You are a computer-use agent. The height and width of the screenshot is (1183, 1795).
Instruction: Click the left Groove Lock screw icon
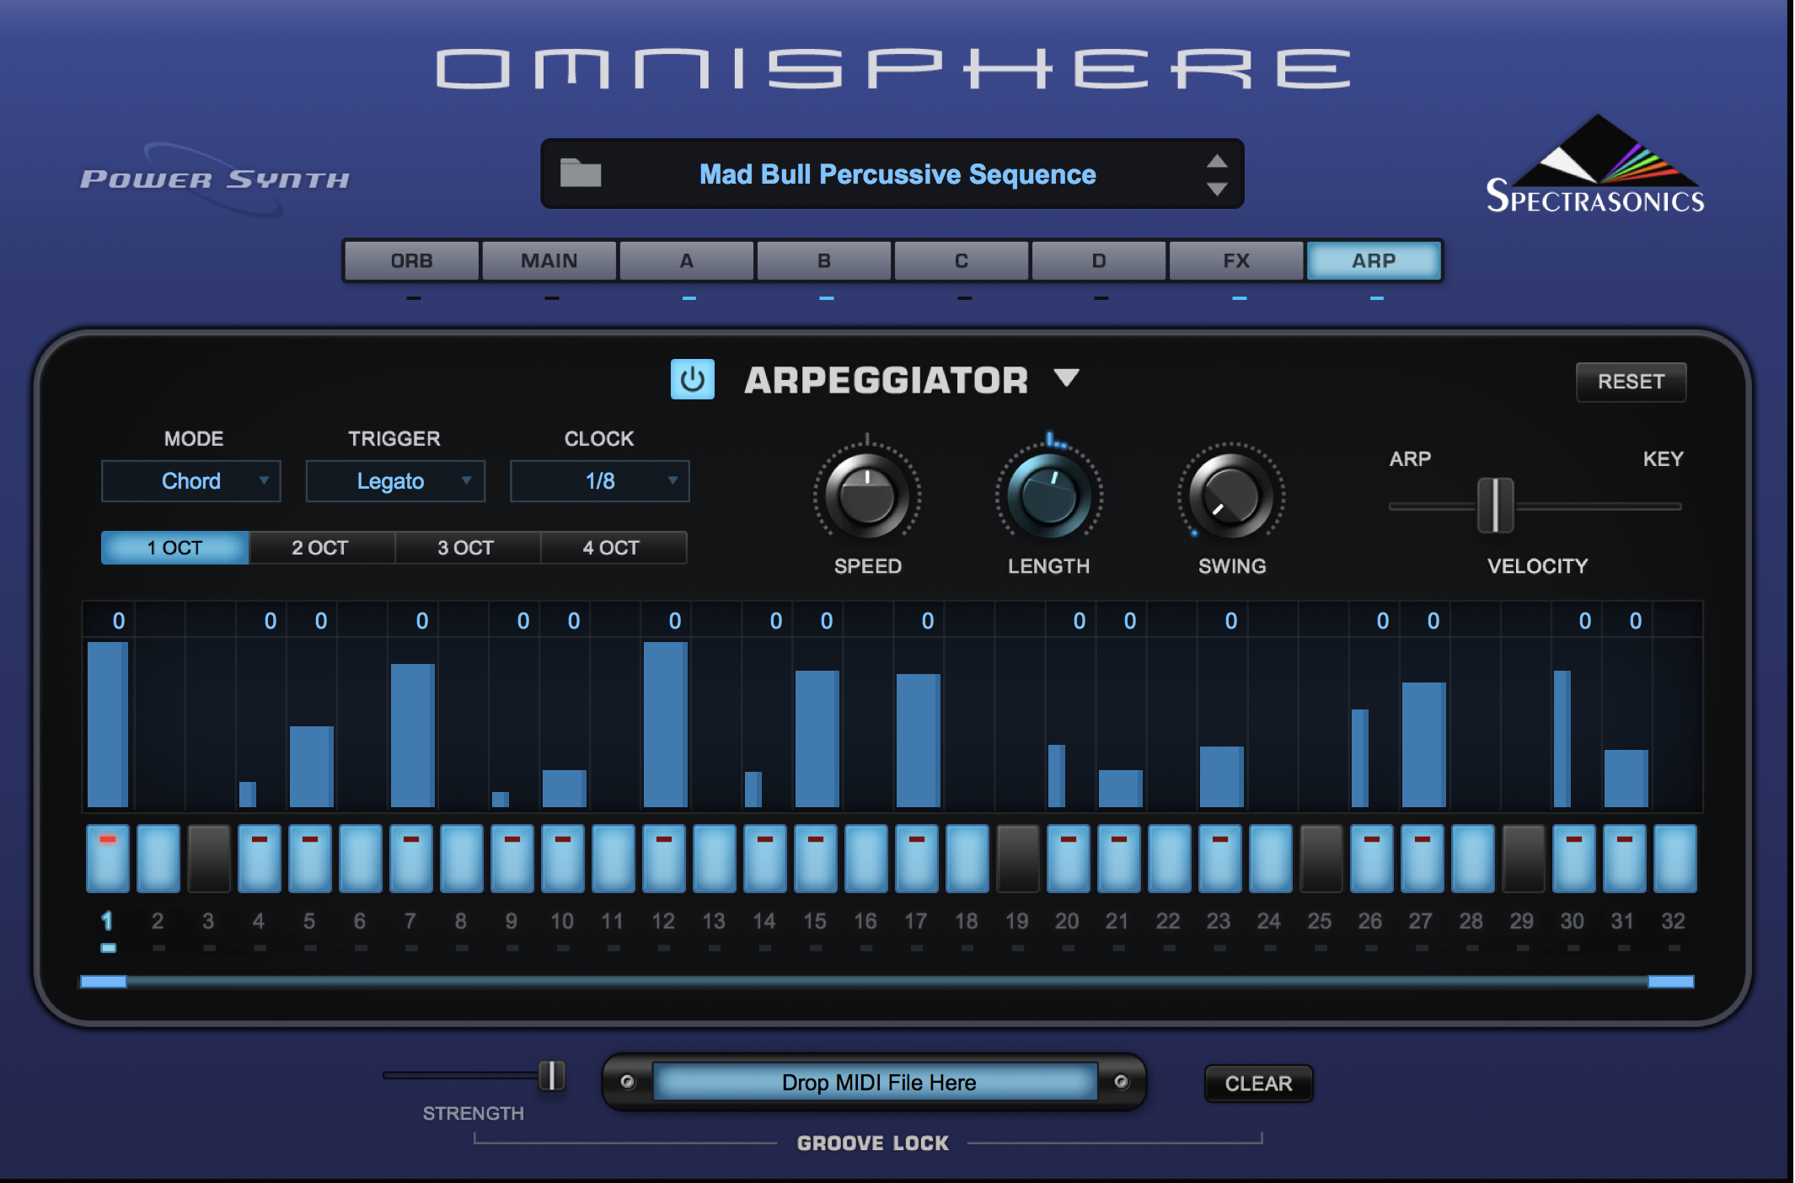(x=628, y=1082)
